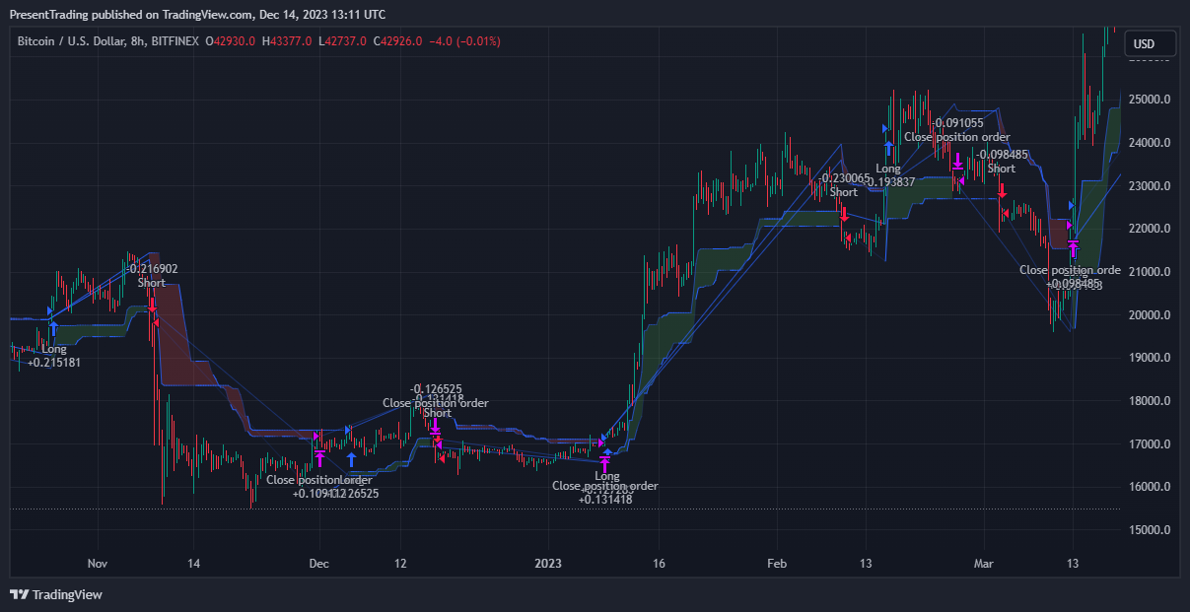Click the close value C42926.0
The height and width of the screenshot is (612, 1190).
coord(397,41)
